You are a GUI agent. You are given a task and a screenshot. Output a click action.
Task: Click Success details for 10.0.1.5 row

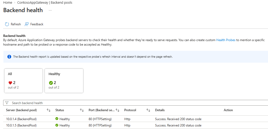(178, 125)
